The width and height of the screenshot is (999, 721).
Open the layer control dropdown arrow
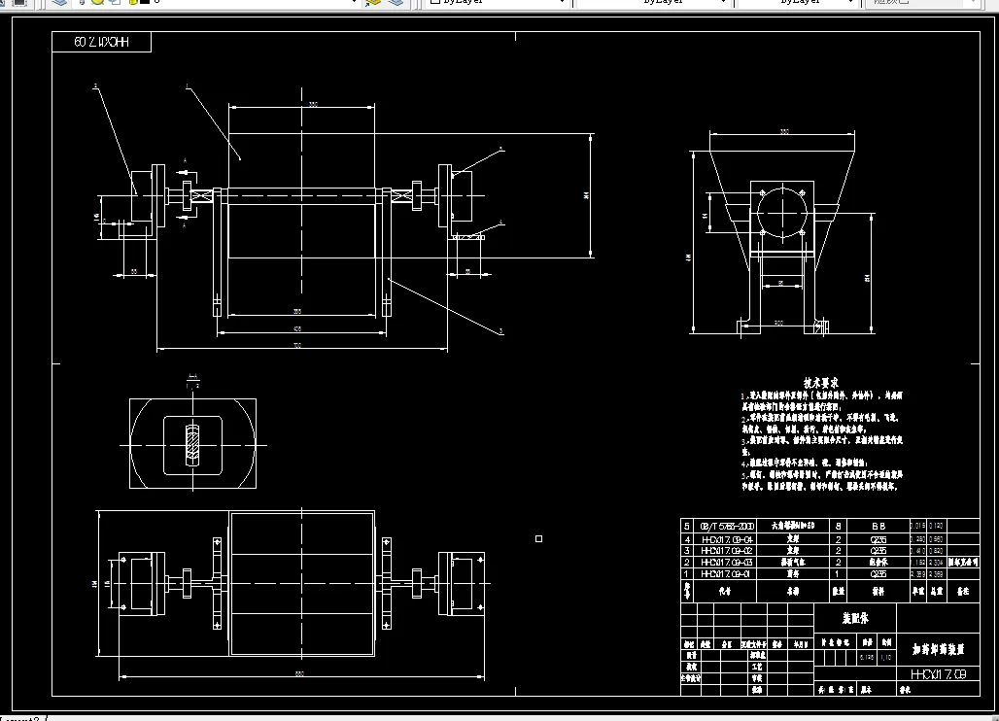355,2
